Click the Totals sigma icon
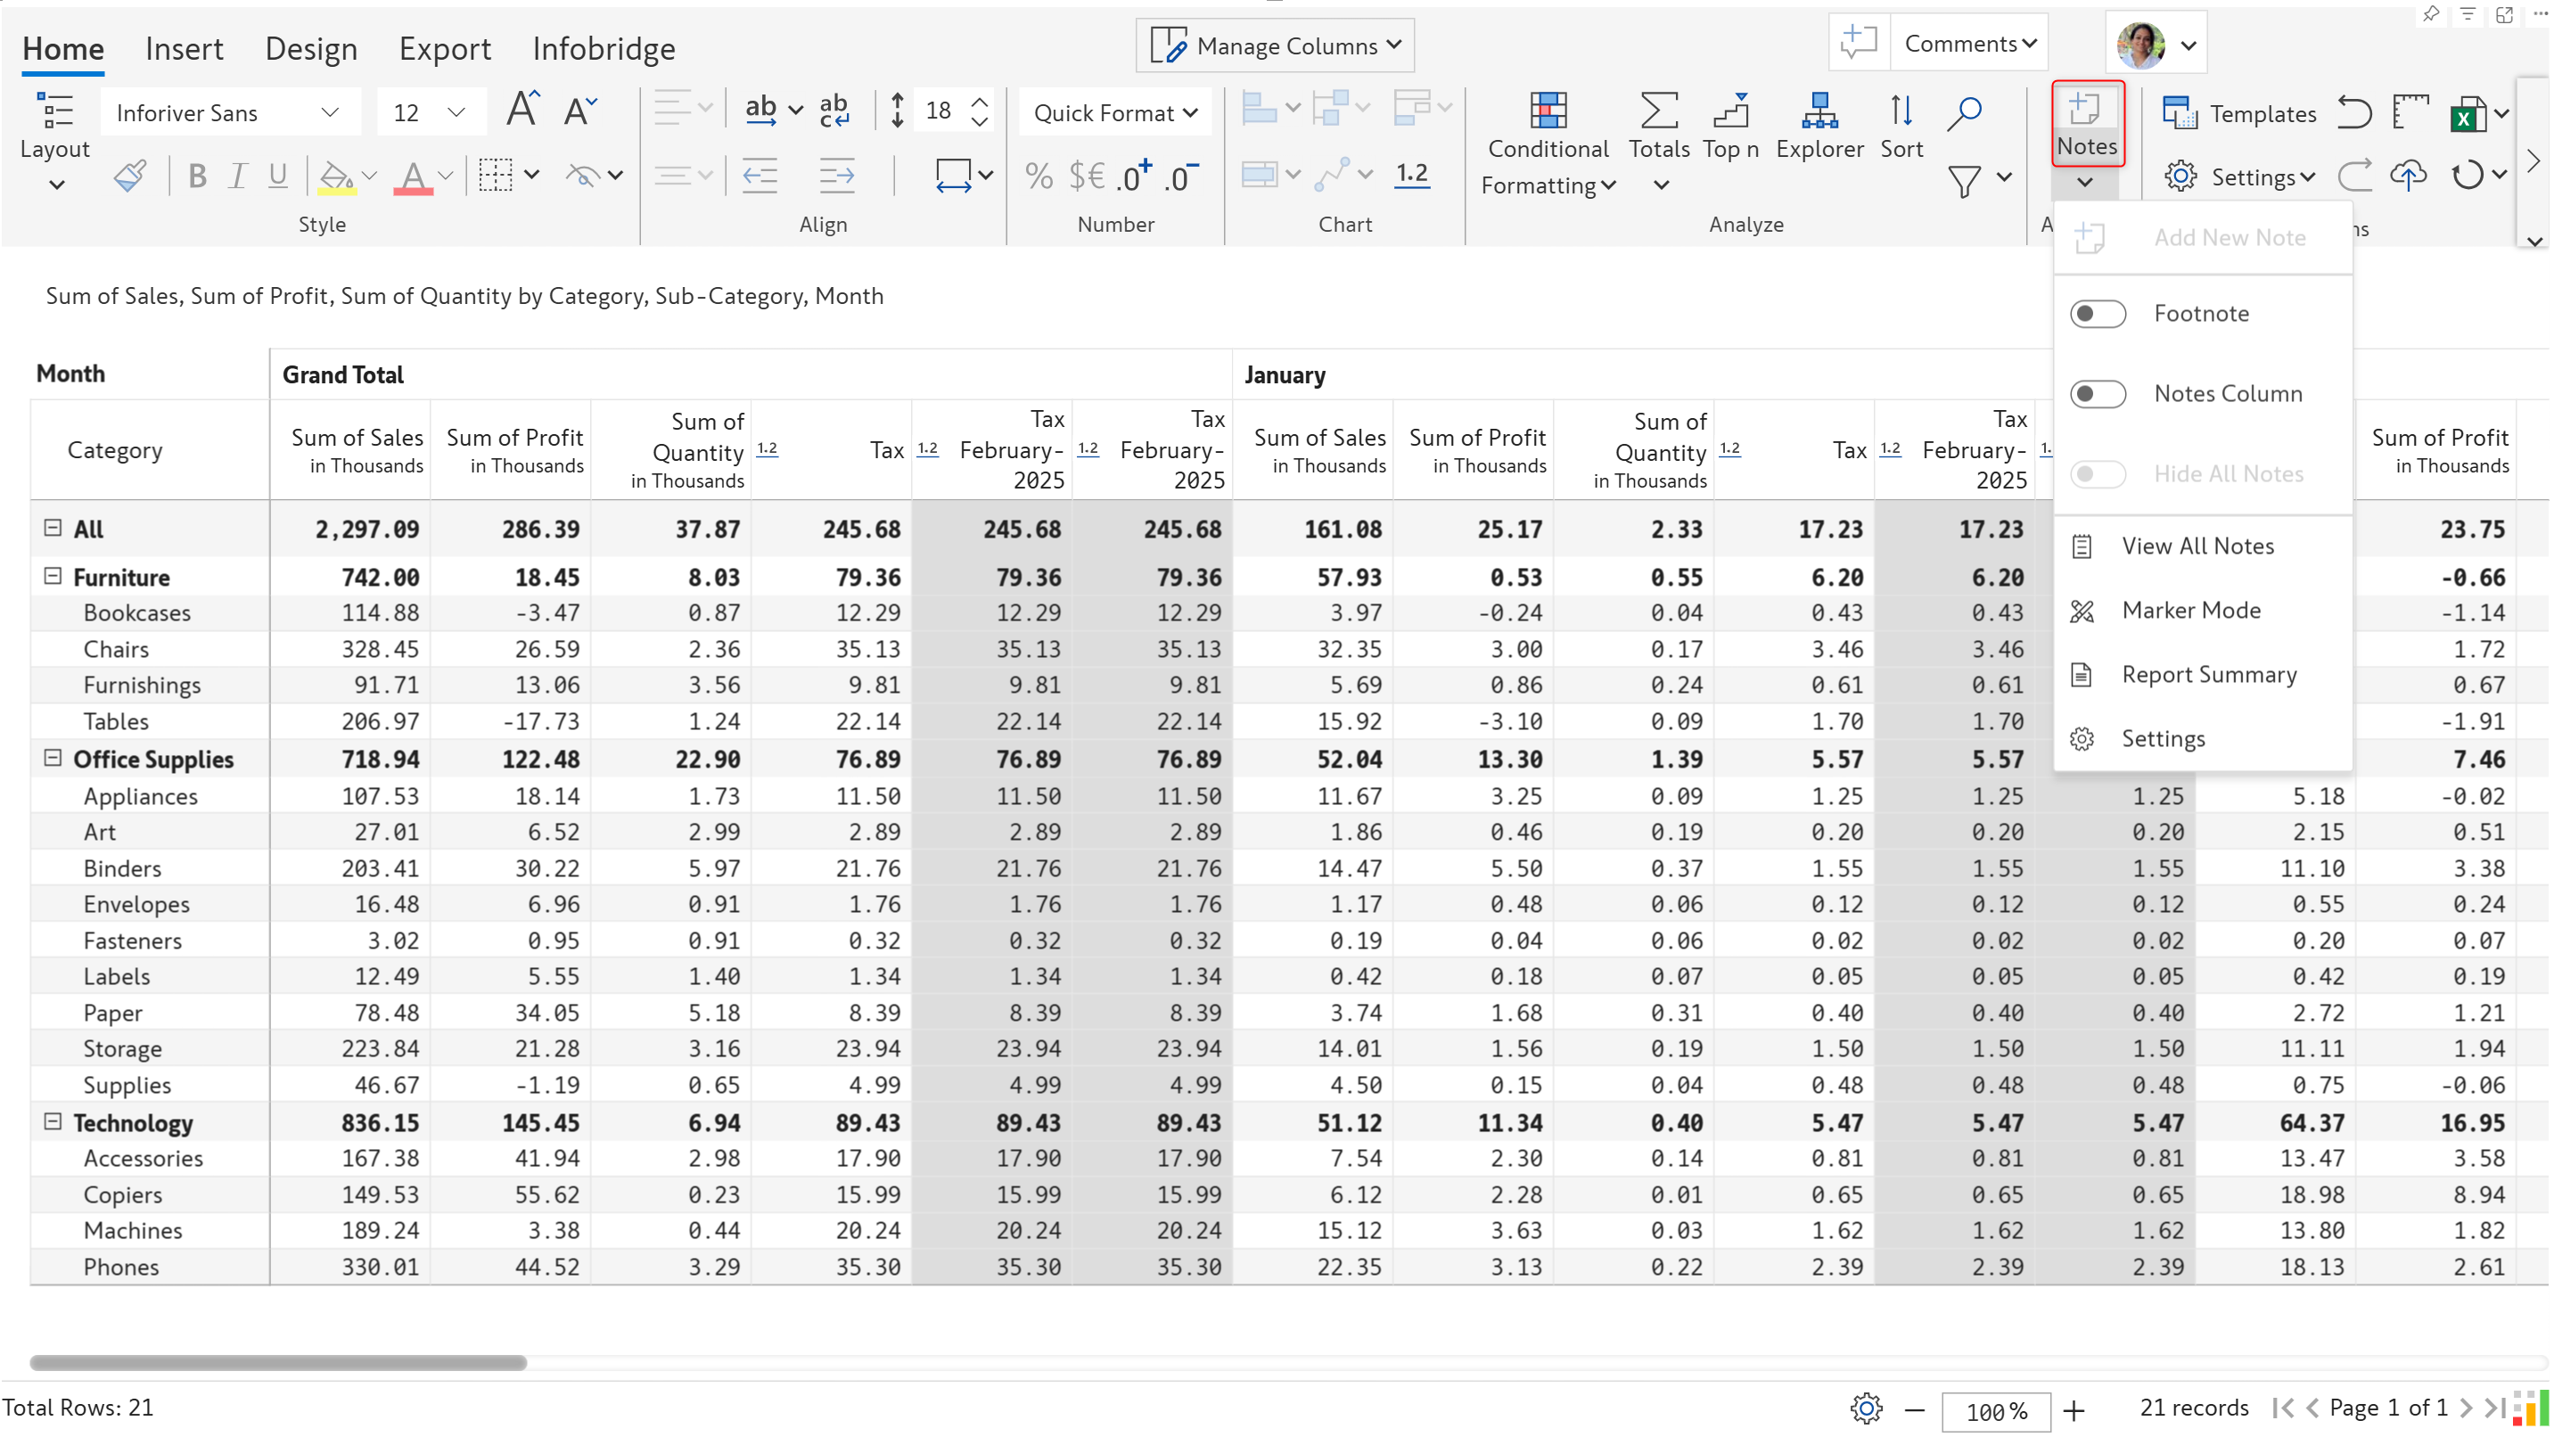This screenshot has width=2554, height=1437. pyautogui.click(x=1658, y=111)
